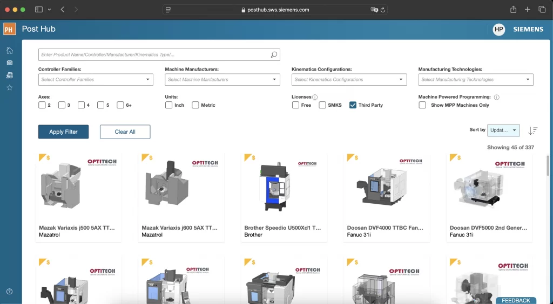
Task: Open the HP user avatar menu
Action: click(x=498, y=29)
